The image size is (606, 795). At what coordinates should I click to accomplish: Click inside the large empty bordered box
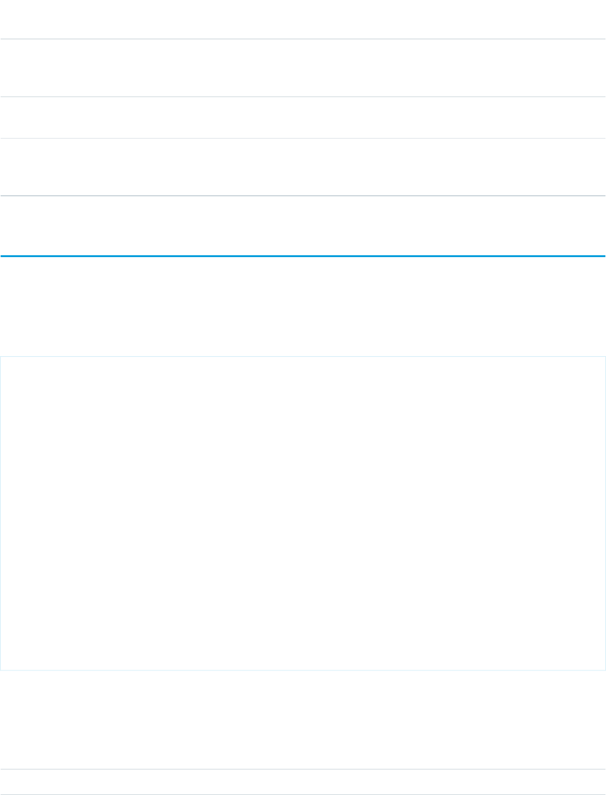(303, 513)
